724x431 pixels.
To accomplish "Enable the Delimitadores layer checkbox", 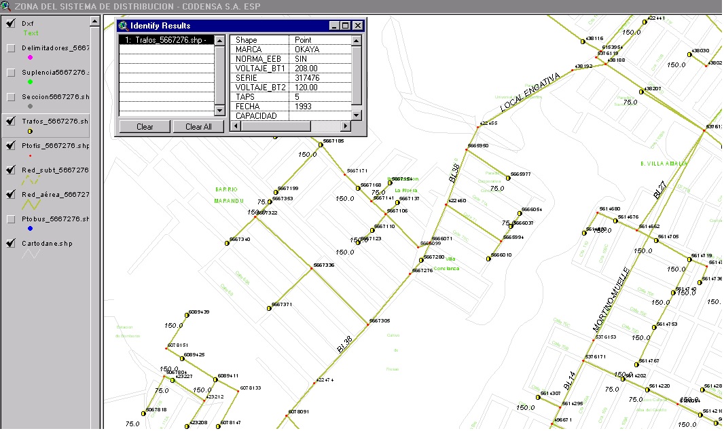I will 11,48.
